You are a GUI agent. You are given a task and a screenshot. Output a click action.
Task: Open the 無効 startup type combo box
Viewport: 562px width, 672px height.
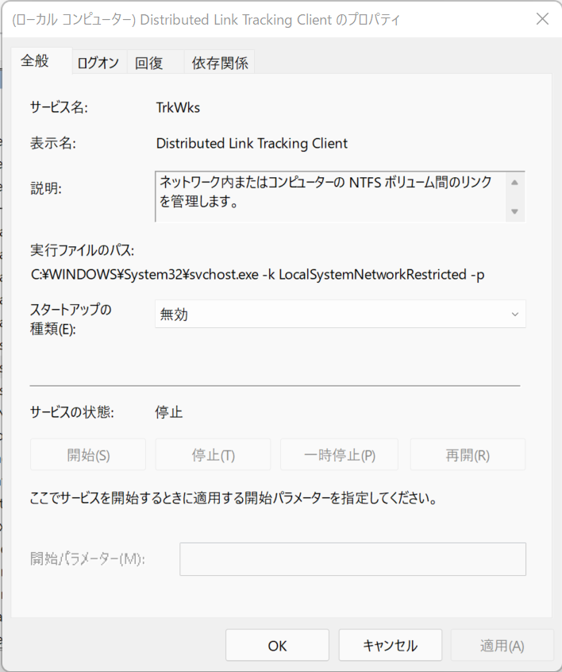coord(340,314)
